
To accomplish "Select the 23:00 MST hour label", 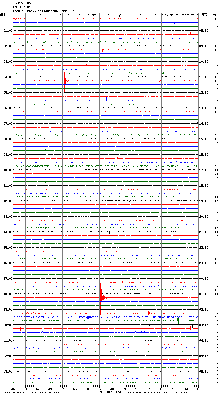I will [x=8, y=371].
